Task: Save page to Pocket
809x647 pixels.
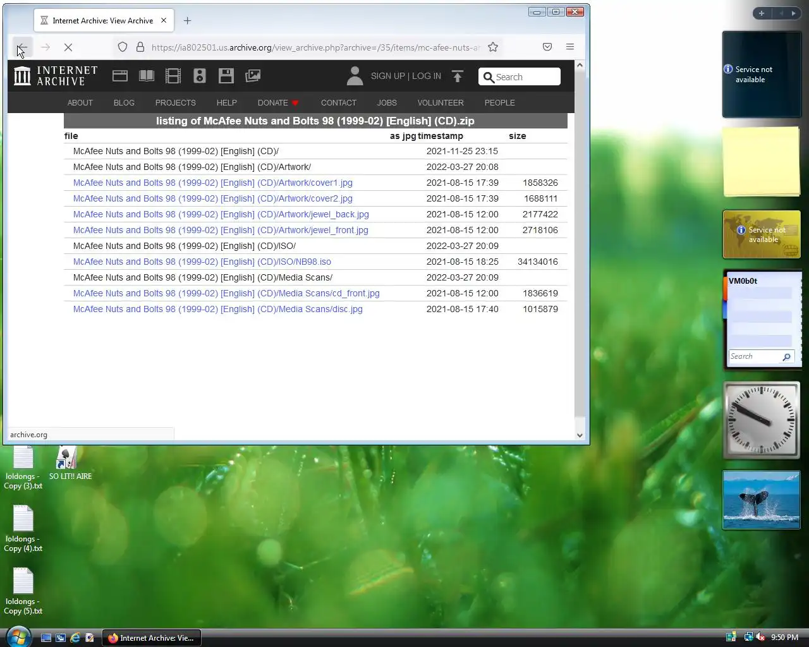Action: (547, 47)
